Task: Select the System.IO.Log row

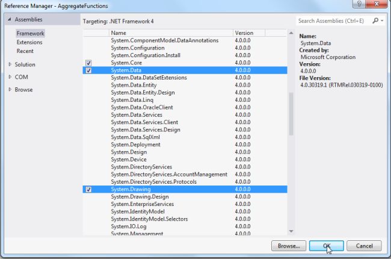Action: coord(185,226)
